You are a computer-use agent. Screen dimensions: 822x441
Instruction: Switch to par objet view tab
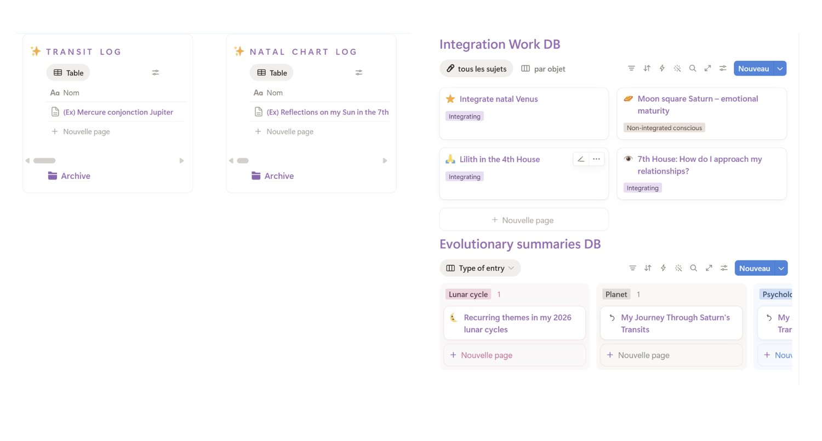pyautogui.click(x=543, y=68)
